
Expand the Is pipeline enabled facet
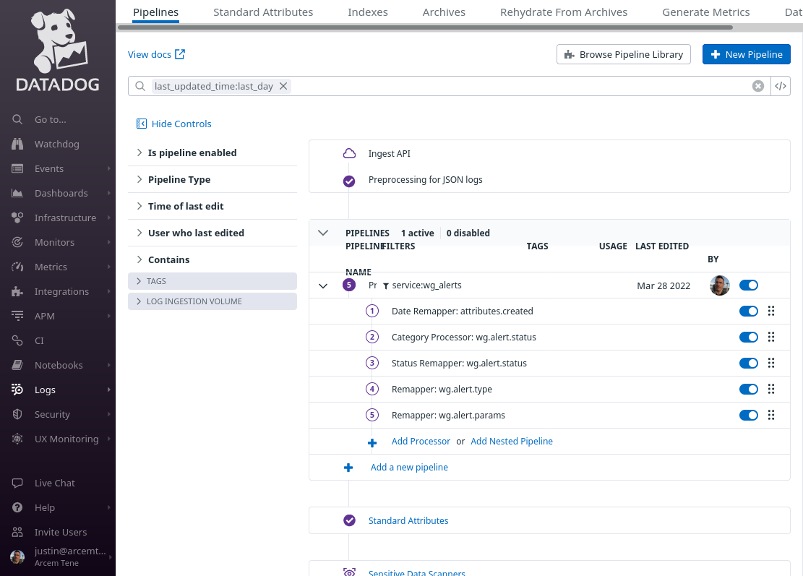tap(212, 152)
